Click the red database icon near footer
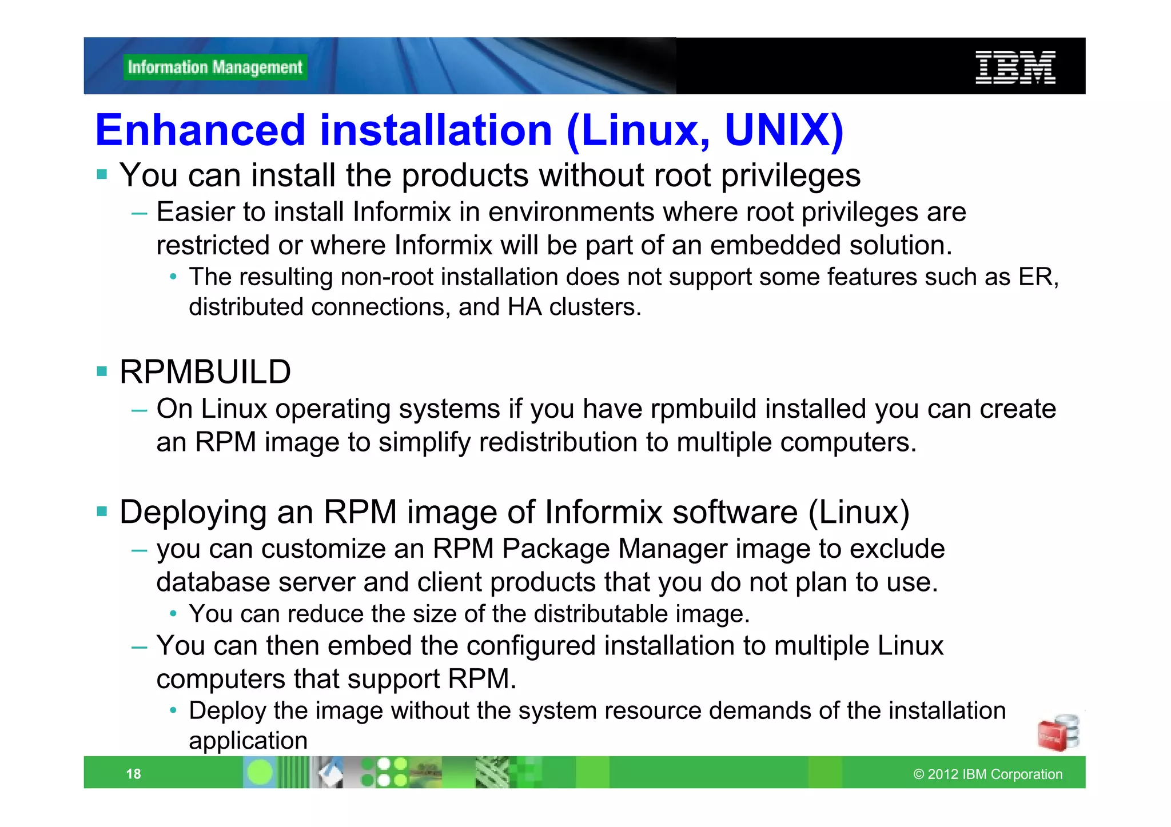The width and height of the screenshot is (1171, 827). 1058,733
